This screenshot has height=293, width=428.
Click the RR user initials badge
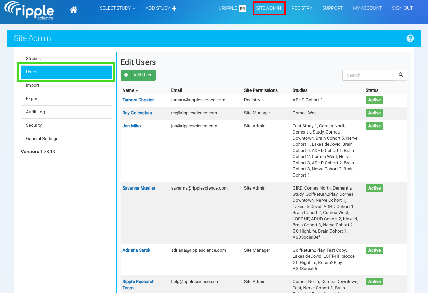coord(242,9)
